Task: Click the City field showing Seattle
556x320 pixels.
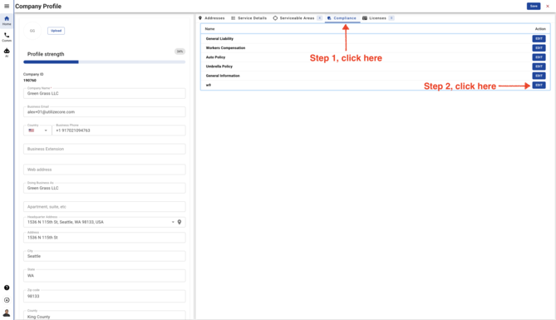Action: point(104,256)
